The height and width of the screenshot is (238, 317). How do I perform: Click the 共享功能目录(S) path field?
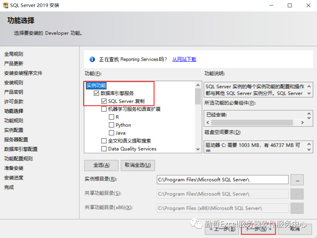coord(222,194)
